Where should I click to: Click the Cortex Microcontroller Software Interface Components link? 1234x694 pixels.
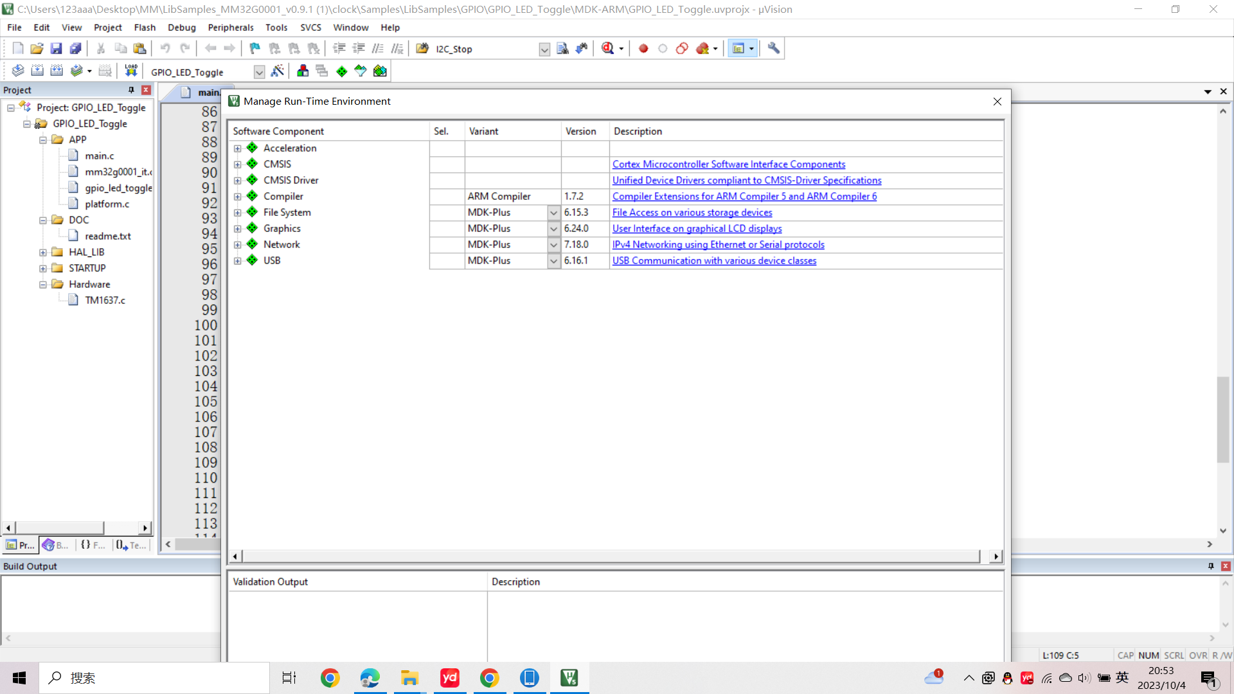point(728,165)
